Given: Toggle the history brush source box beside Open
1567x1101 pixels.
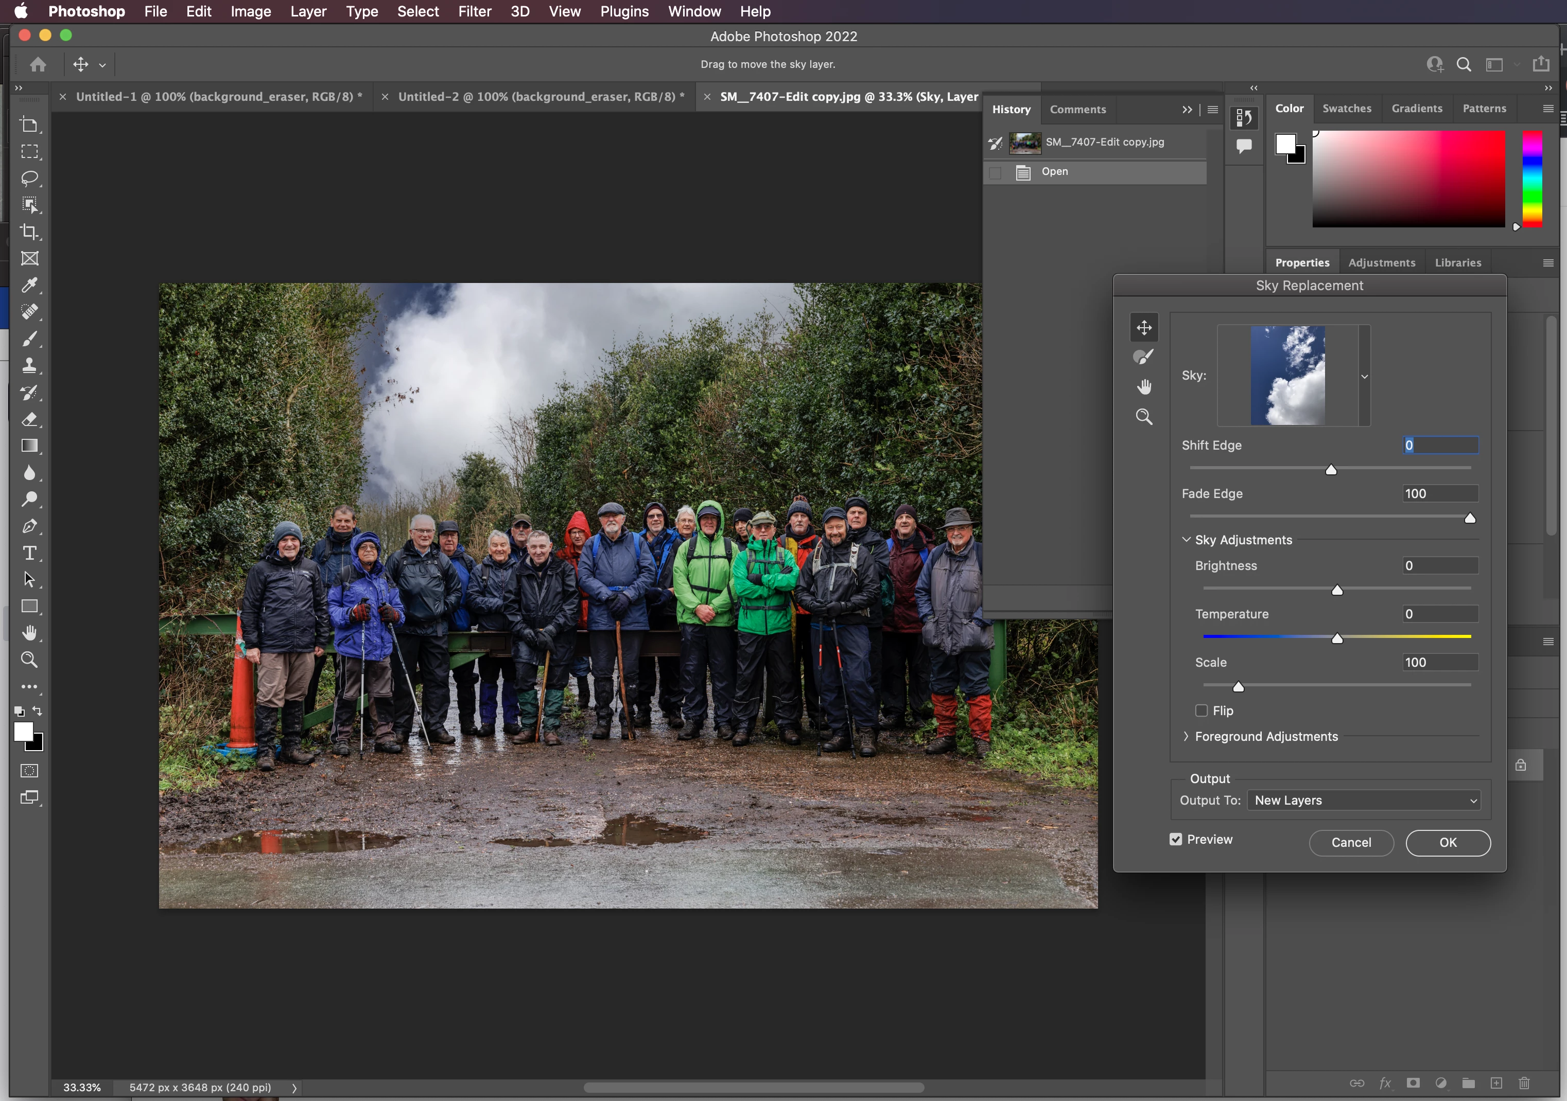Looking at the screenshot, I should [995, 172].
